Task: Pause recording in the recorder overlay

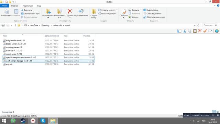Action: (212, 115)
